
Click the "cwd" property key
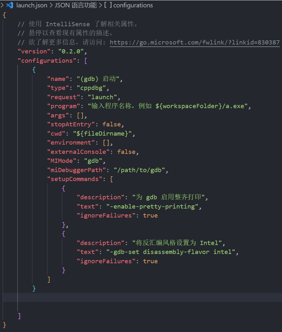[56, 134]
